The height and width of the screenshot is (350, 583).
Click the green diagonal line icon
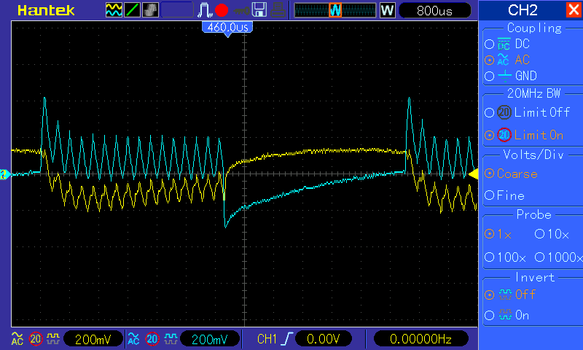click(132, 10)
